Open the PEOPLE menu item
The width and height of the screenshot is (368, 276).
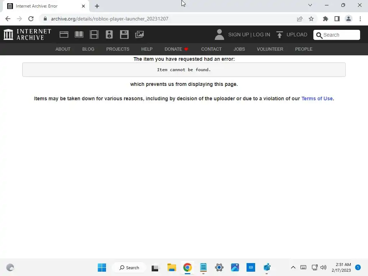point(304,49)
